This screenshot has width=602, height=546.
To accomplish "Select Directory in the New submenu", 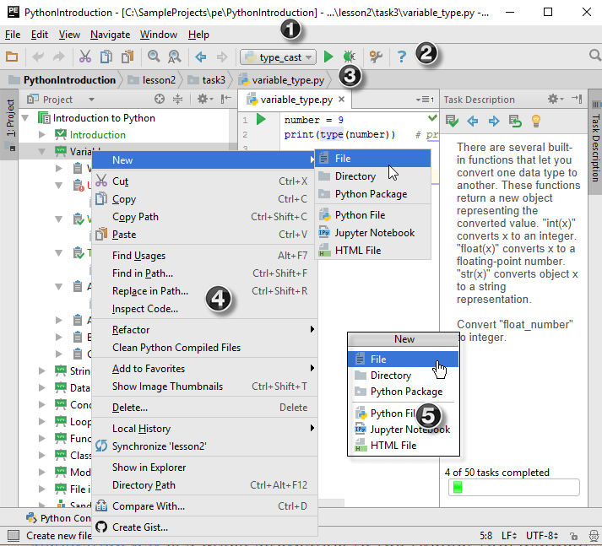I will pos(373,176).
